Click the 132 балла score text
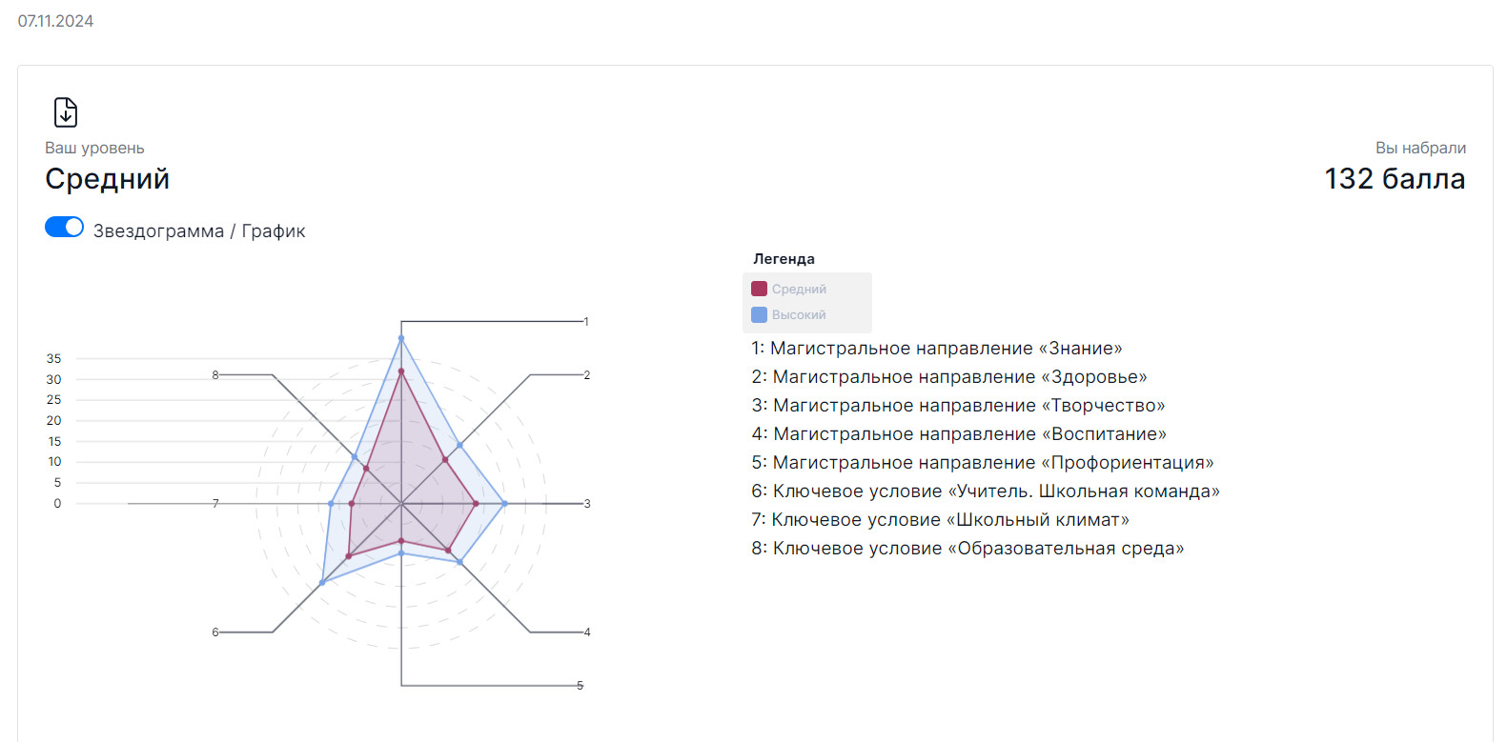 pos(1395,179)
